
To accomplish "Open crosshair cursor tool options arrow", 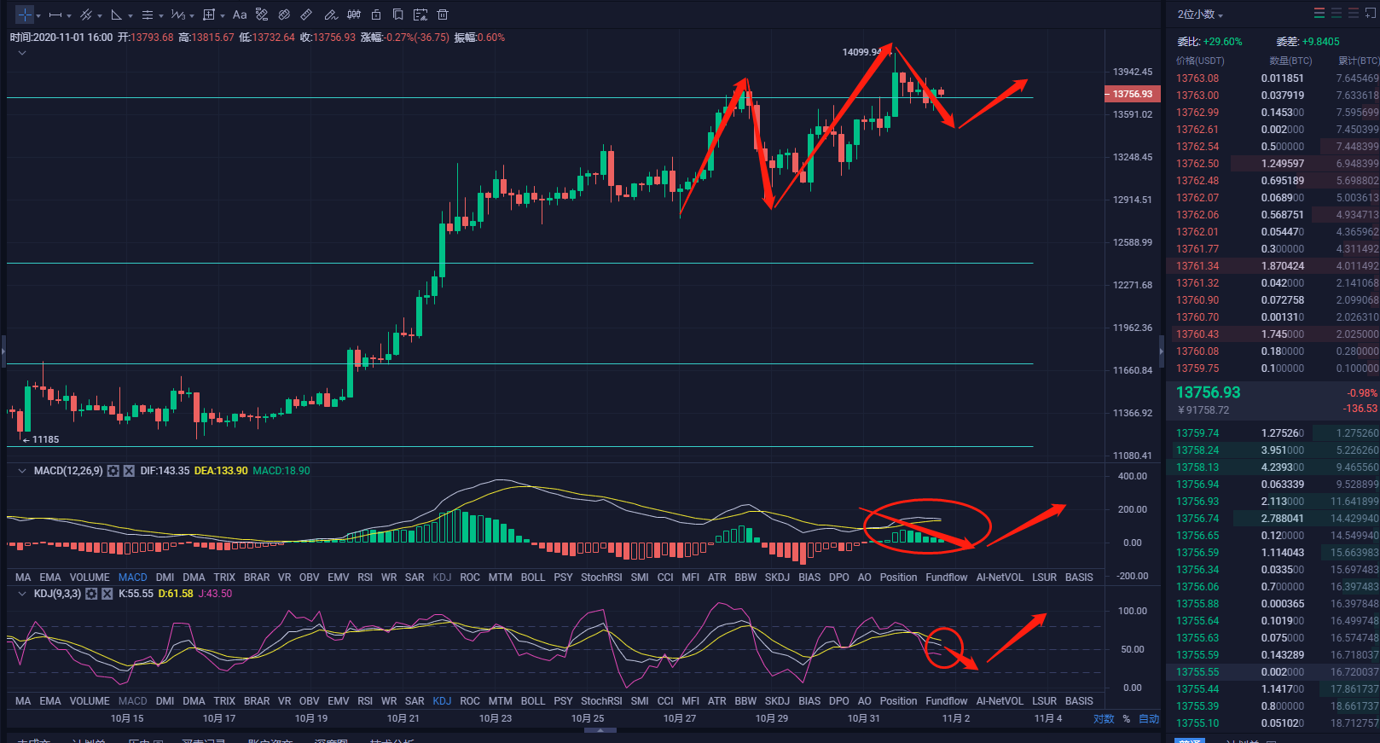I will point(38,15).
